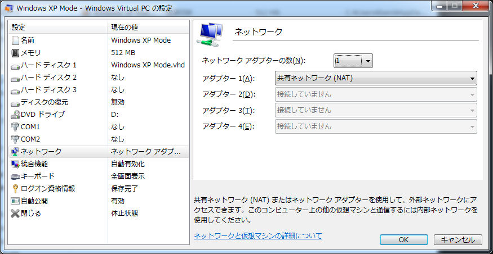Click the DVD ドライブ icon
This screenshot has width=493, height=254.
click(15, 115)
